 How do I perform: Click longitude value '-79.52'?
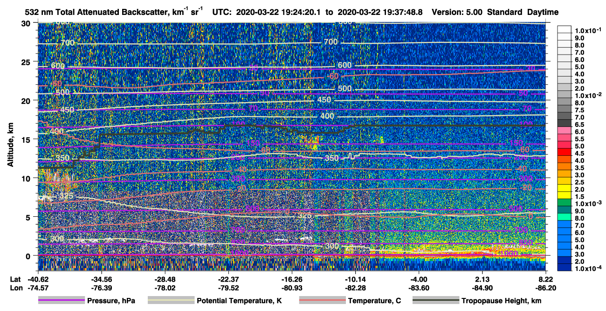[228, 288]
